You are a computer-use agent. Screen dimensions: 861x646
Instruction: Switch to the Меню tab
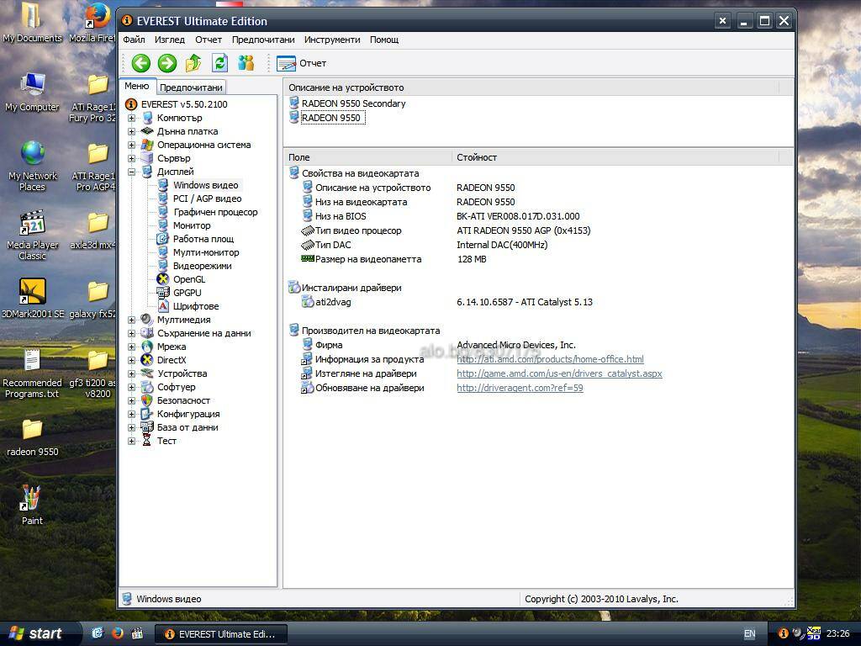pos(137,86)
